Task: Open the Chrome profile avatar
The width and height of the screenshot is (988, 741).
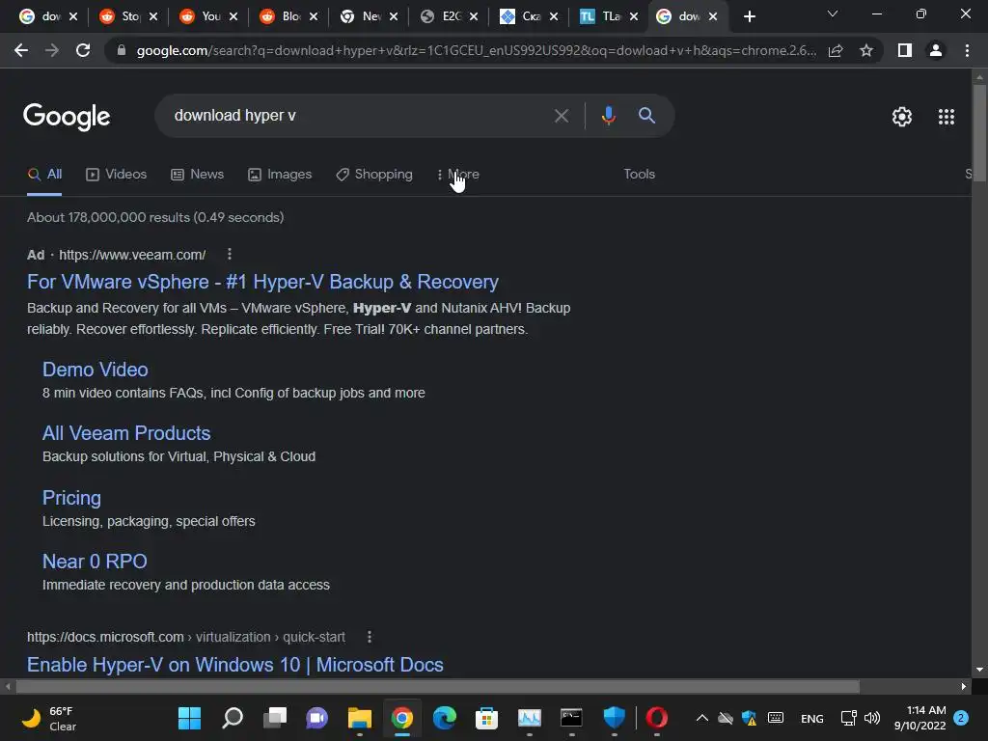Action: click(936, 50)
